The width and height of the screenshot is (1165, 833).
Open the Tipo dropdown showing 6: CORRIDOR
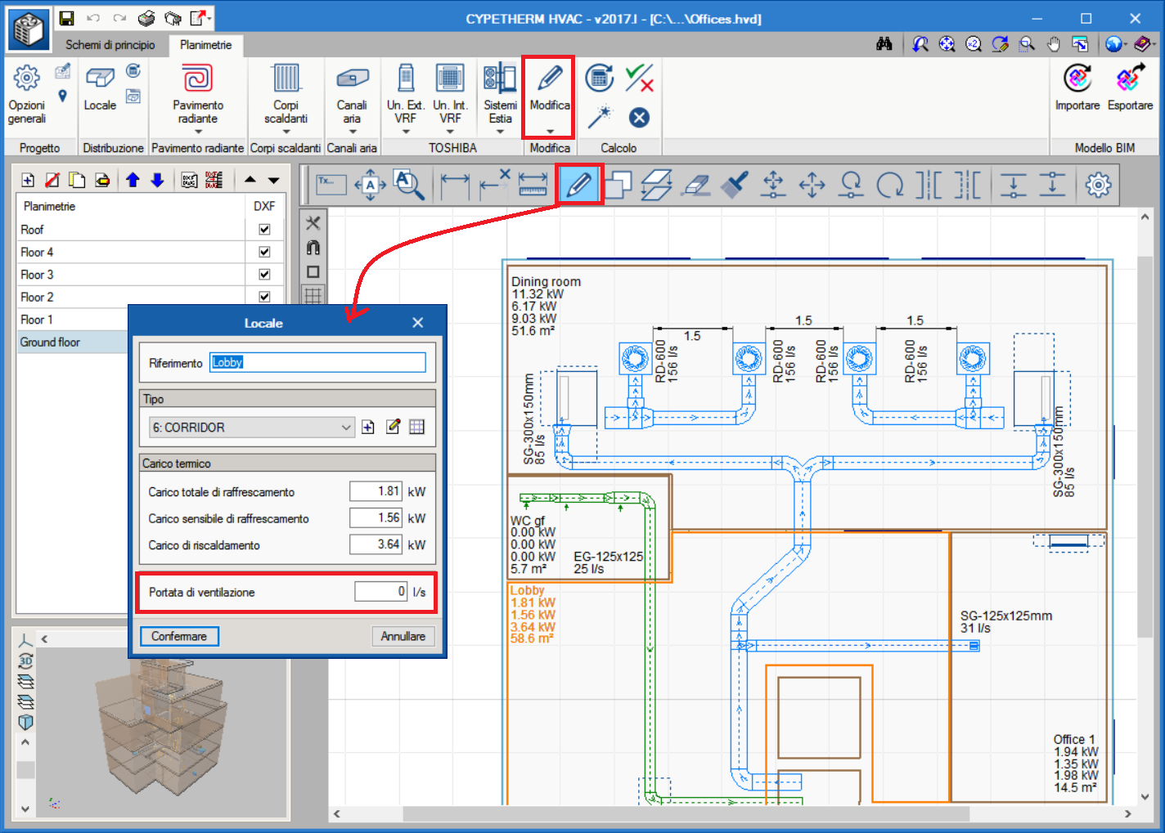click(x=251, y=427)
